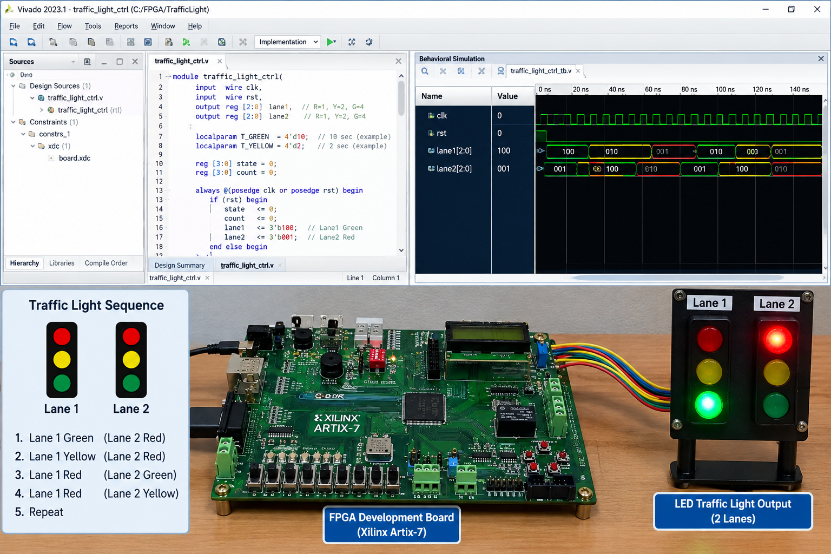Close the Behavioral Simulation panel
Image resolution: width=831 pixels, height=554 pixels.
[x=821, y=58]
